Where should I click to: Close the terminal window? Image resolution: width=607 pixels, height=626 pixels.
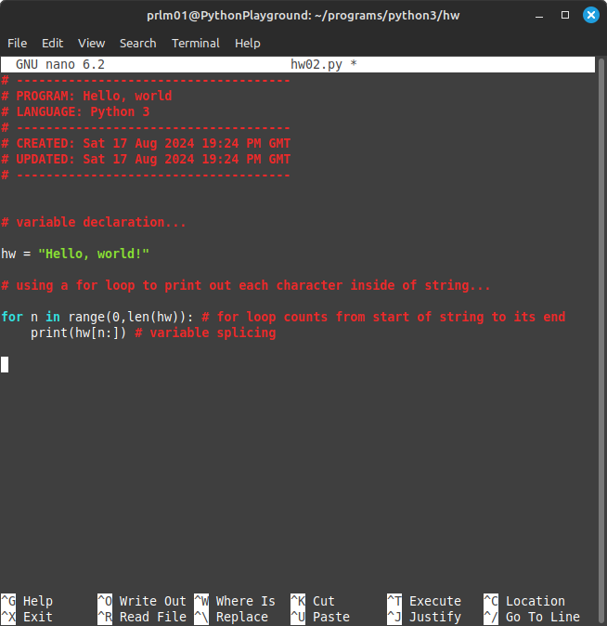click(x=591, y=15)
